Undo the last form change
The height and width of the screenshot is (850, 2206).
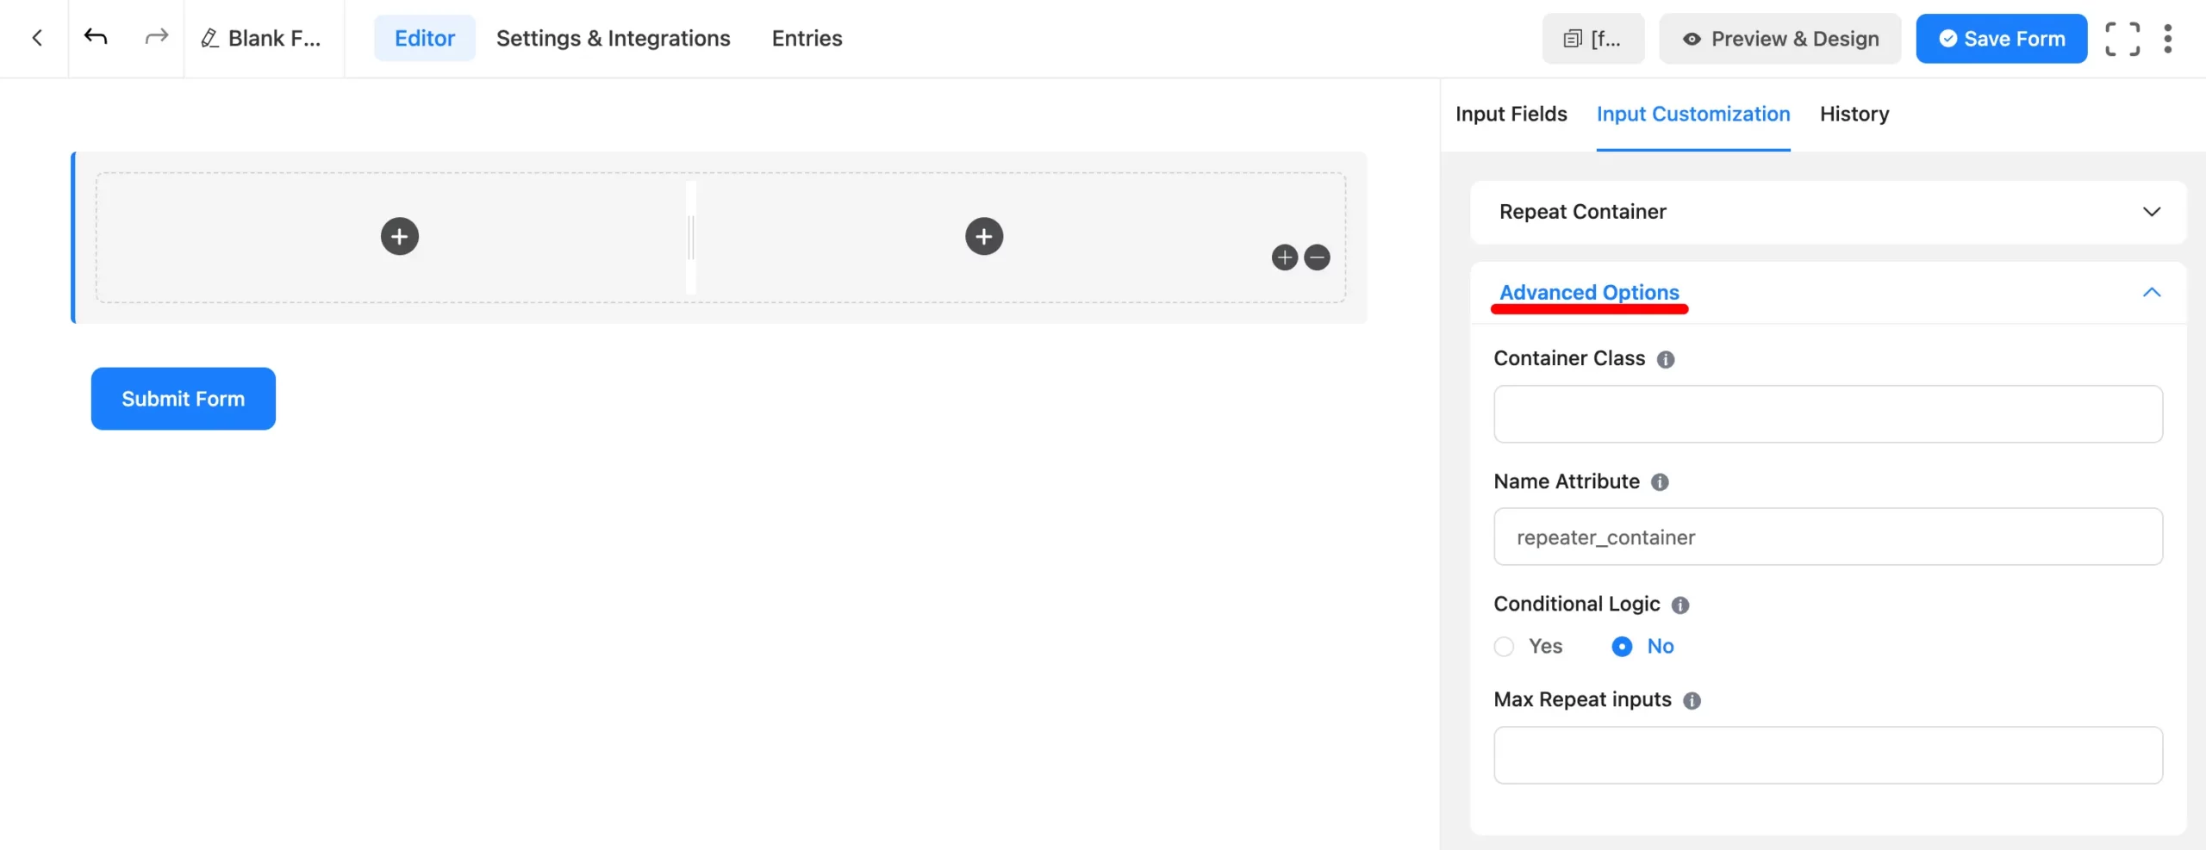click(x=96, y=37)
